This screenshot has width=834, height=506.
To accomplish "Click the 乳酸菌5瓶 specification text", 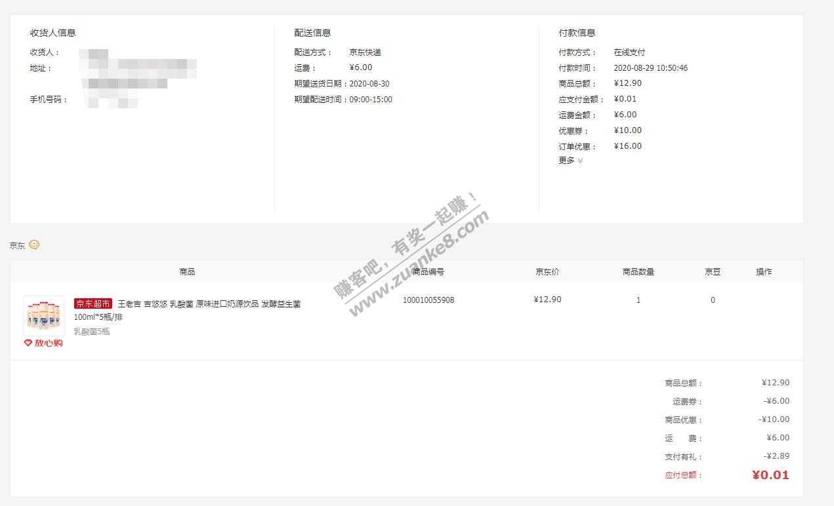I will (x=92, y=332).
